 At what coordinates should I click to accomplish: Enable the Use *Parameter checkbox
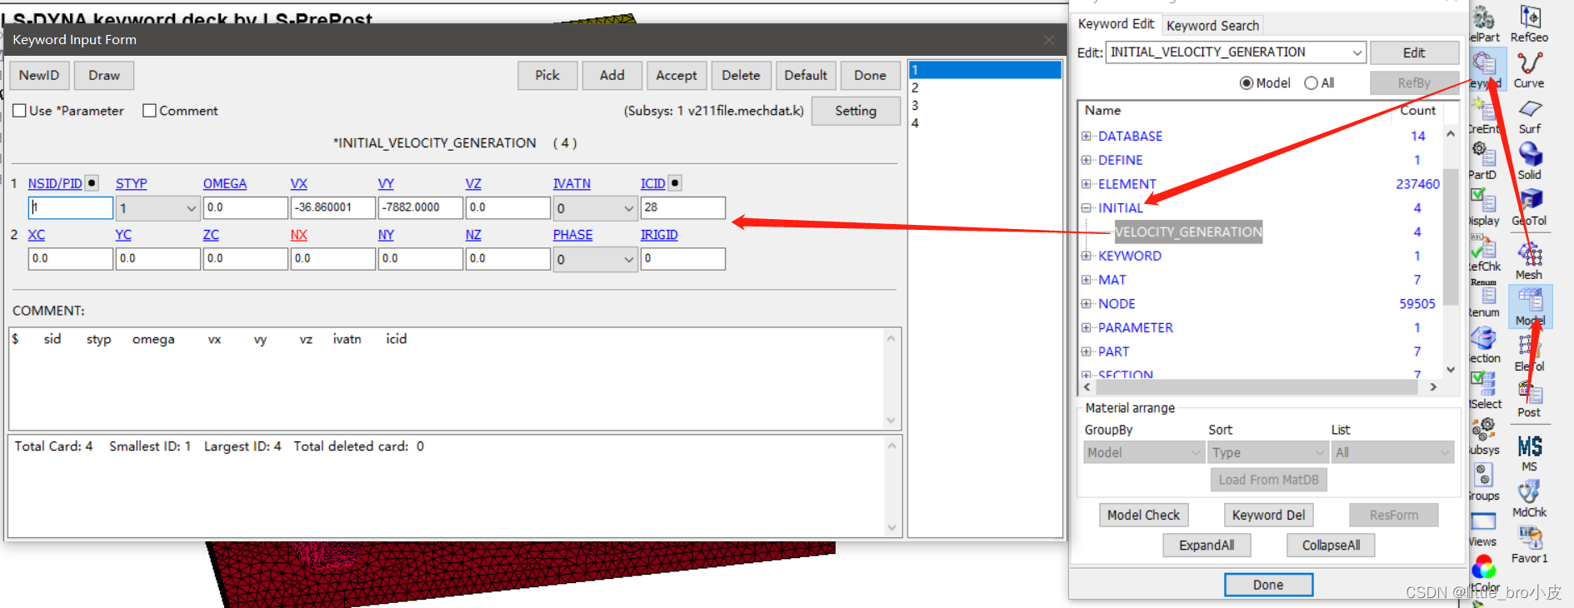[x=20, y=110]
